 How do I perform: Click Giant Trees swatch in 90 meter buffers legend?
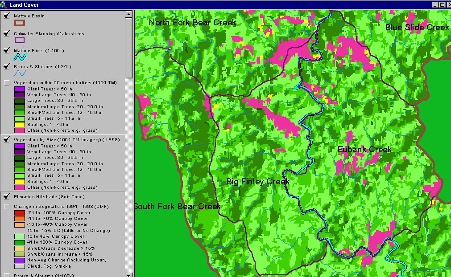coord(20,89)
